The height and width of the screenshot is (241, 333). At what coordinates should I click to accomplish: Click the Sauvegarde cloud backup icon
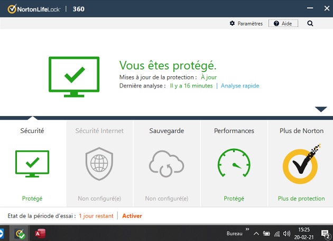click(166, 164)
